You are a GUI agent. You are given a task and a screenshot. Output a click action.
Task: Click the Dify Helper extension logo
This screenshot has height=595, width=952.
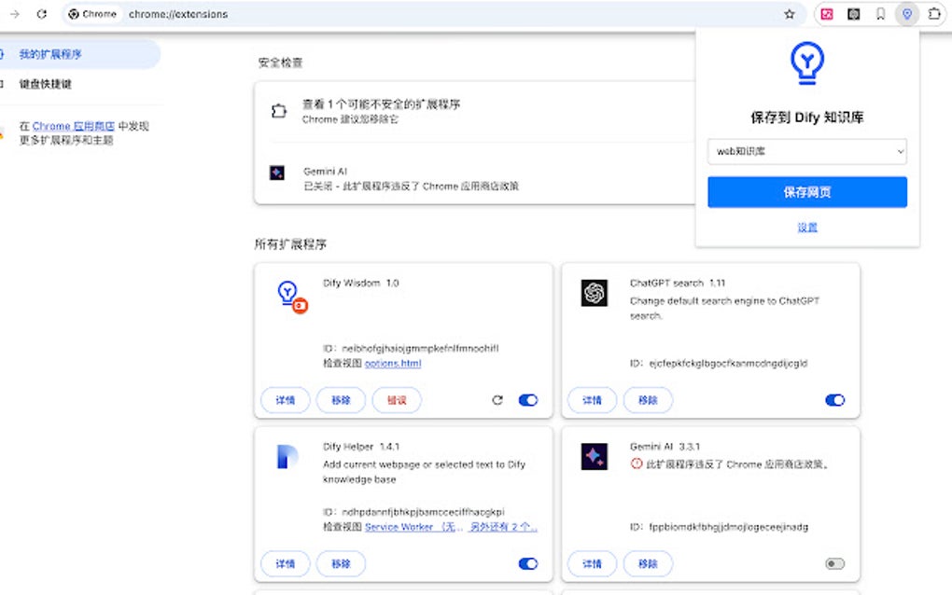[x=288, y=456]
